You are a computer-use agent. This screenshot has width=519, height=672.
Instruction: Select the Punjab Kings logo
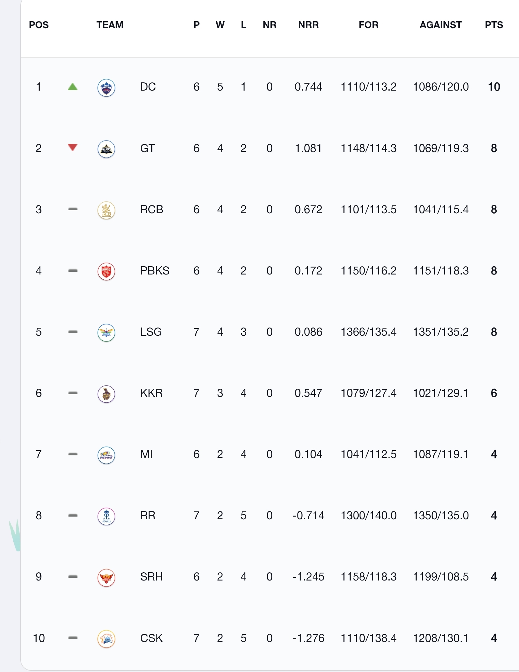coord(106,271)
